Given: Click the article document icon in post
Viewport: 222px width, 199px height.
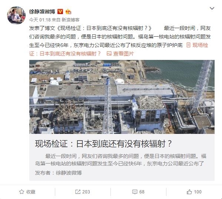Looking at the screenshot, I should click(188, 45).
